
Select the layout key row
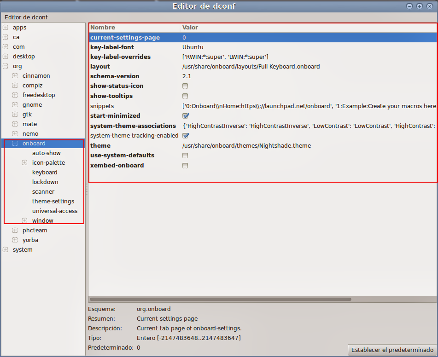[263, 66]
